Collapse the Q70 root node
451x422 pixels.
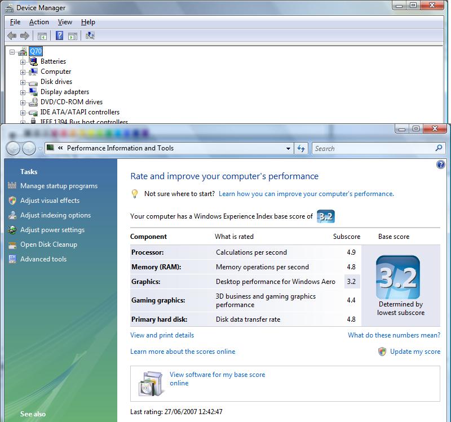point(12,52)
